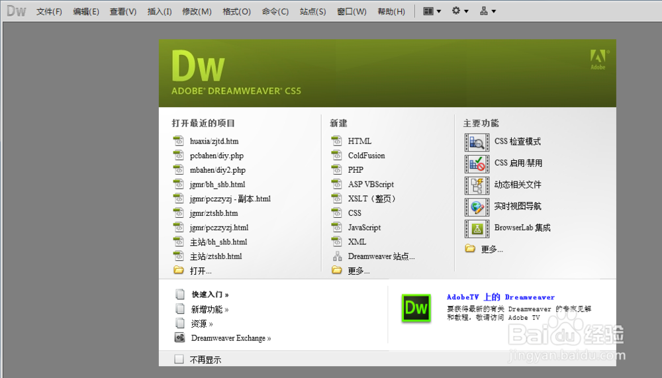Open the 查看(V) menu
This screenshot has height=378, width=662.
click(123, 11)
